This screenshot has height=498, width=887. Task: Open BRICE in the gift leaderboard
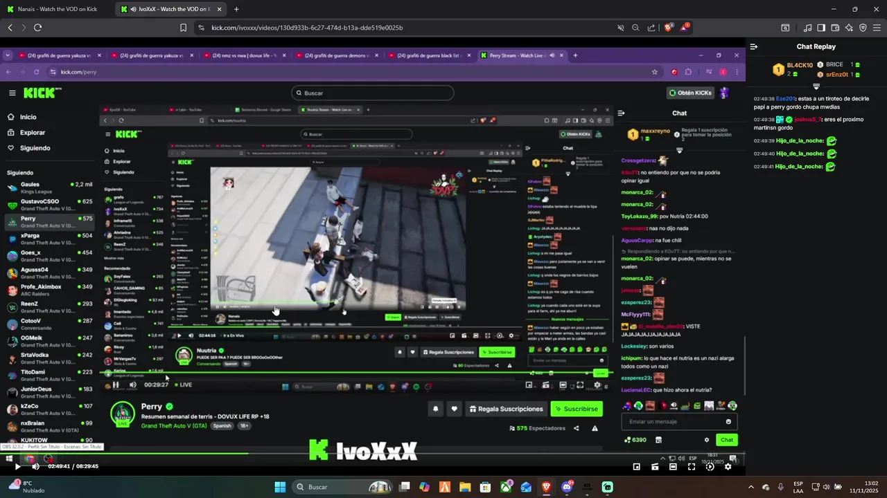pyautogui.click(x=834, y=64)
